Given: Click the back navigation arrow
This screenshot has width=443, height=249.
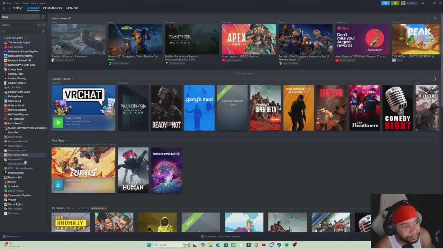Looking at the screenshot, I should (4, 8).
